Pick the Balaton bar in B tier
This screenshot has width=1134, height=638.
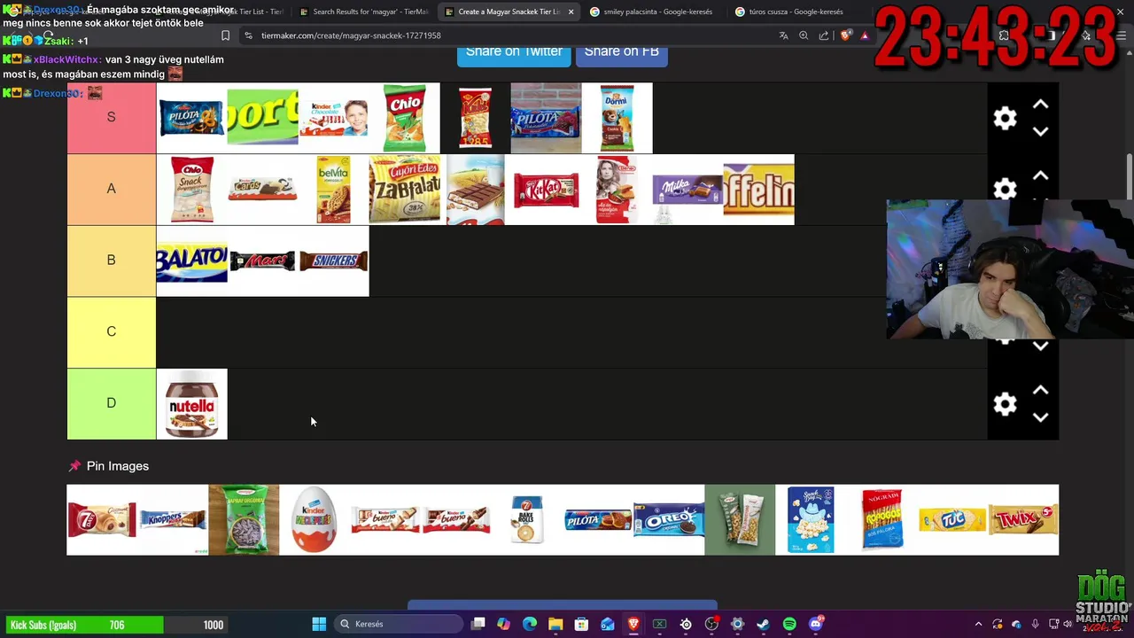(191, 261)
